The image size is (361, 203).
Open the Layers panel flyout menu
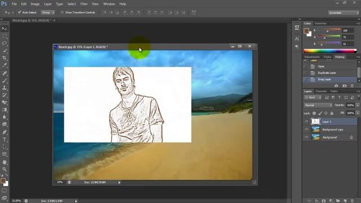(x=358, y=91)
